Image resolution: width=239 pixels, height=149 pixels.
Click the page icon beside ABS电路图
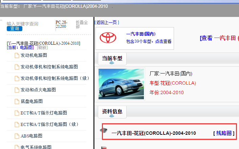point(17,136)
